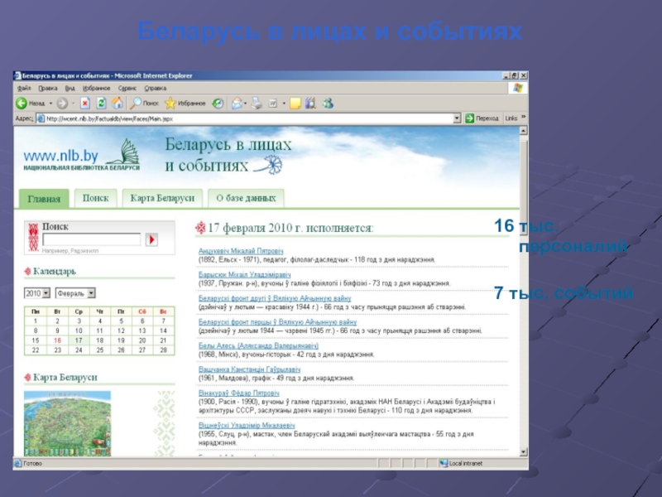This screenshot has width=662, height=497.
Task: Click the scrollbar up arrow
Action: (524, 131)
